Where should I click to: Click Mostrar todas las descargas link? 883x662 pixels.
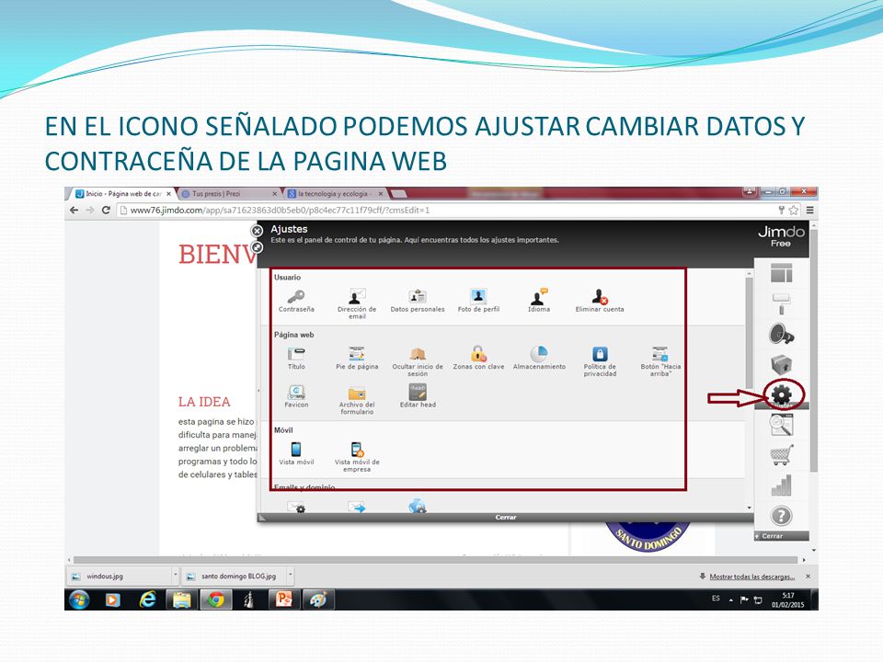point(751,576)
